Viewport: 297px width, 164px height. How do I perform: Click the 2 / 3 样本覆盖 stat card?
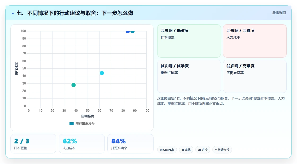[33, 144]
